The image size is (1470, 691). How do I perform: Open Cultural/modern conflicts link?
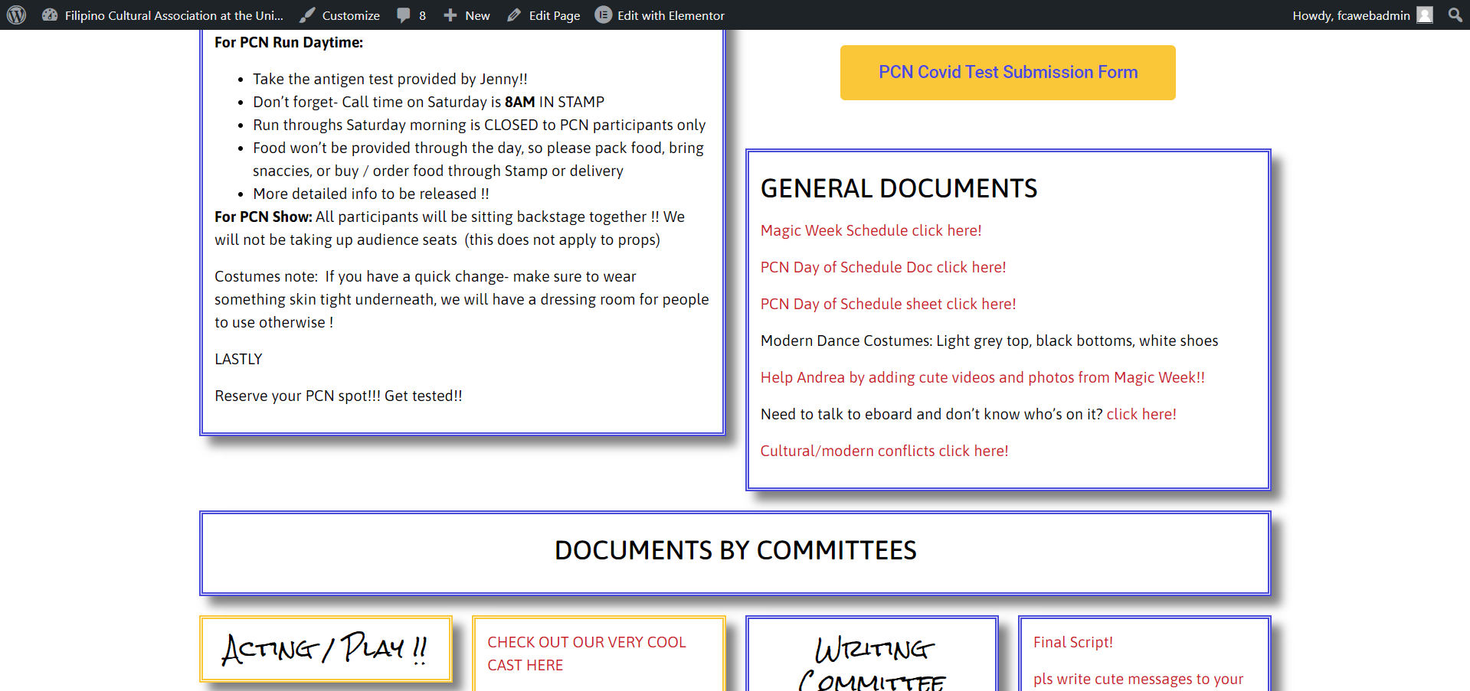(884, 451)
